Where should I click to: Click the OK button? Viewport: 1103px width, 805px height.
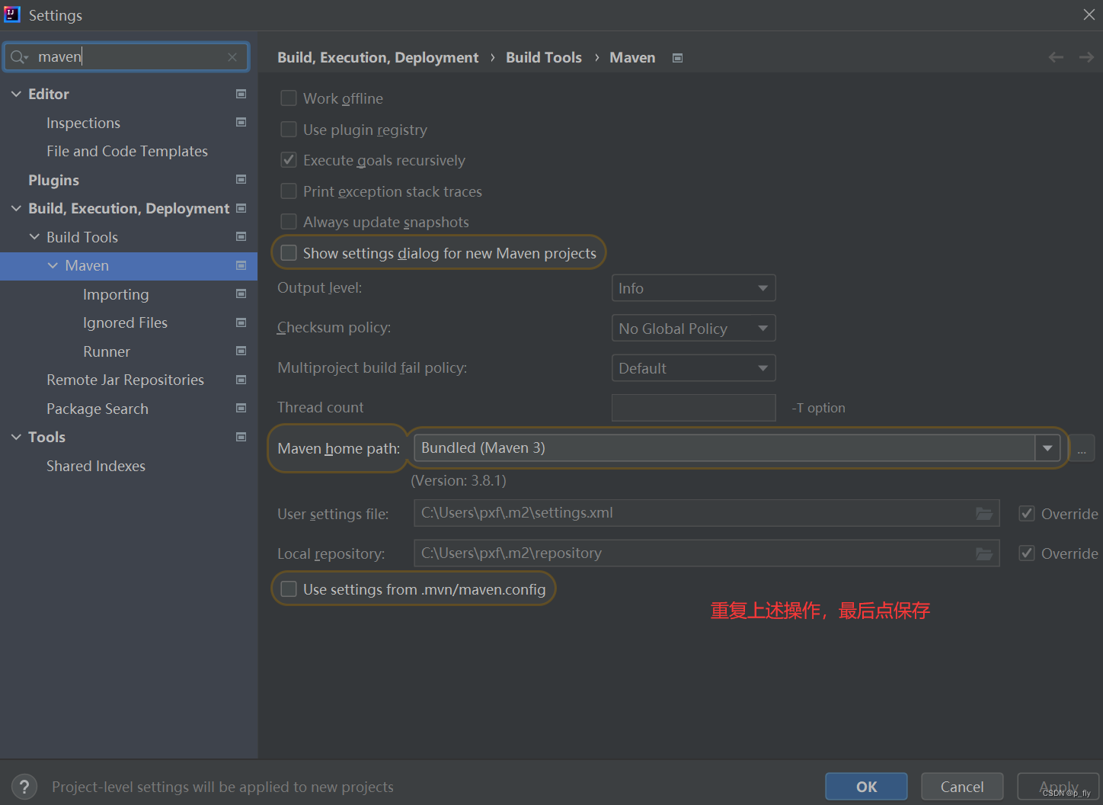point(866,787)
